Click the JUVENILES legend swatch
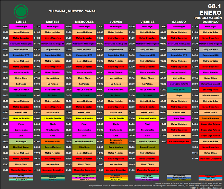 (x=21, y=180)
